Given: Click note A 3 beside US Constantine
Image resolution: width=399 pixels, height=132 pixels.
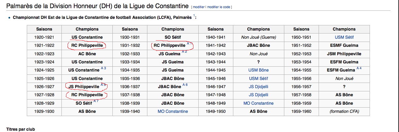Looking at the screenshot, I should pos(103,68).
